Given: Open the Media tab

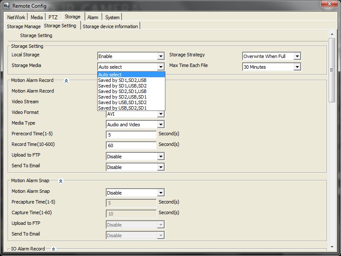Looking at the screenshot, I should coord(37,17).
